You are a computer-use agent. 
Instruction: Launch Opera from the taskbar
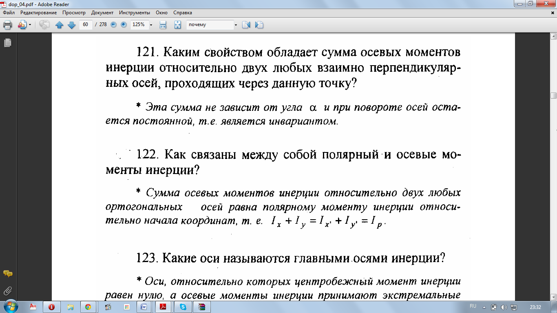(52, 307)
